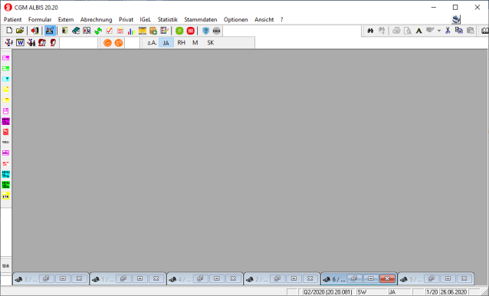Open the Ansicht menu
Image resolution: width=489 pixels, height=296 pixels.
tap(264, 20)
